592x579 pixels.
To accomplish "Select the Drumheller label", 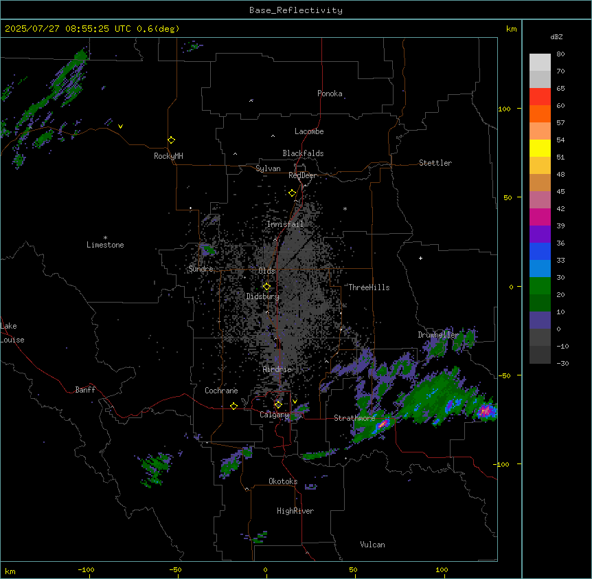I will [x=438, y=335].
